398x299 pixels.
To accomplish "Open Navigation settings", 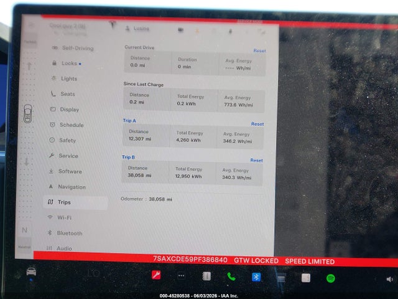I will click(67, 187).
